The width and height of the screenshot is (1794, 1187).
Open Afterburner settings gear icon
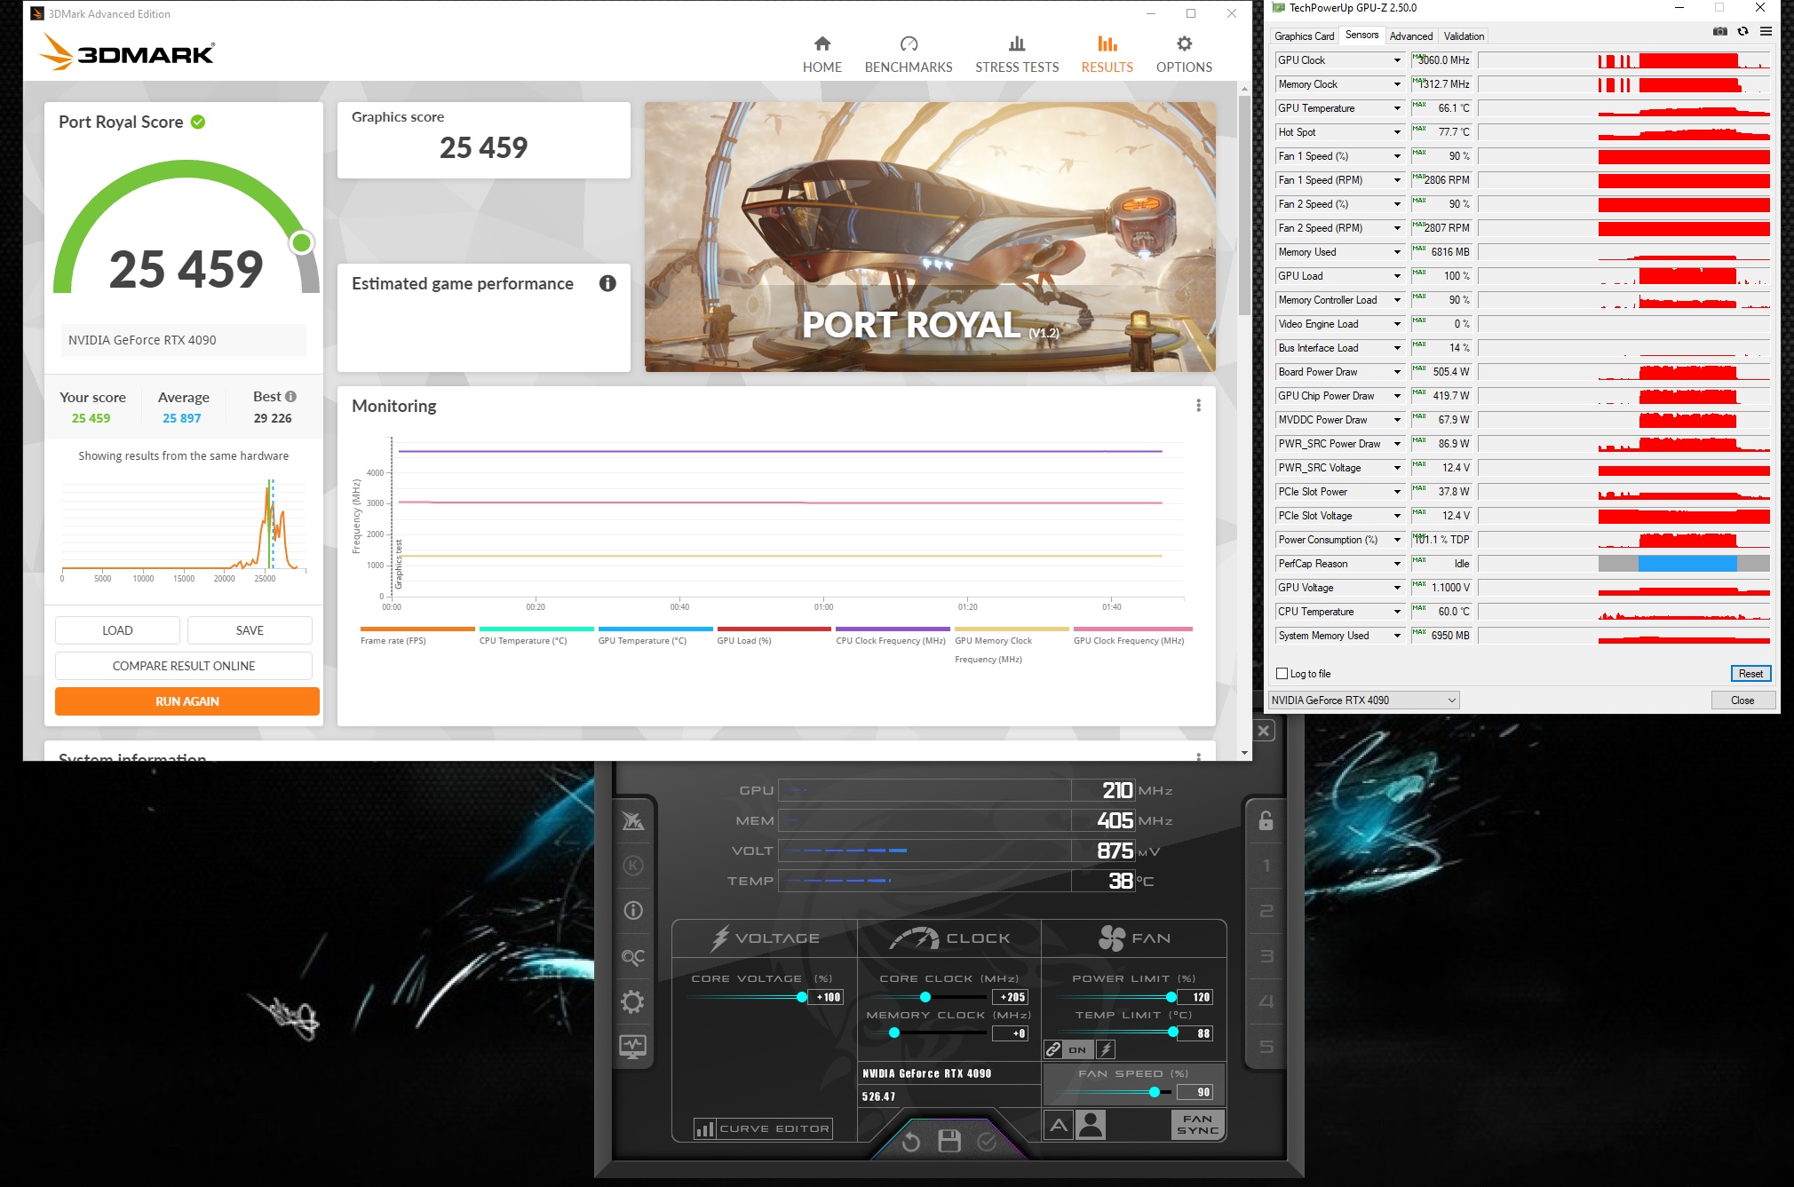point(632,1002)
